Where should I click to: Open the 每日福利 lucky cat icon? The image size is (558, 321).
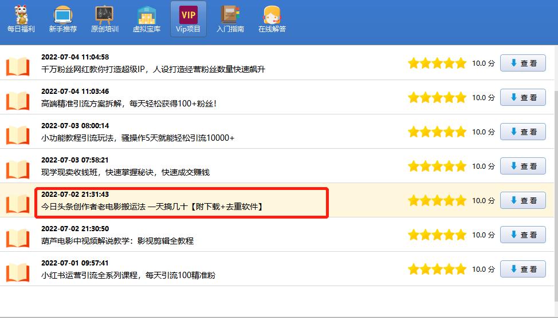click(x=21, y=15)
